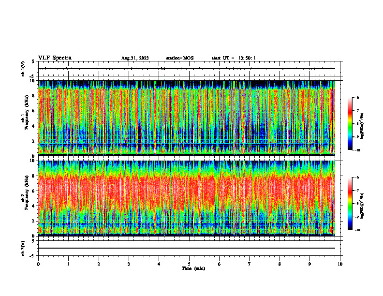383x296 pixels.
Task: Click the 'VLF Spectra' title text
Action: tap(55, 58)
